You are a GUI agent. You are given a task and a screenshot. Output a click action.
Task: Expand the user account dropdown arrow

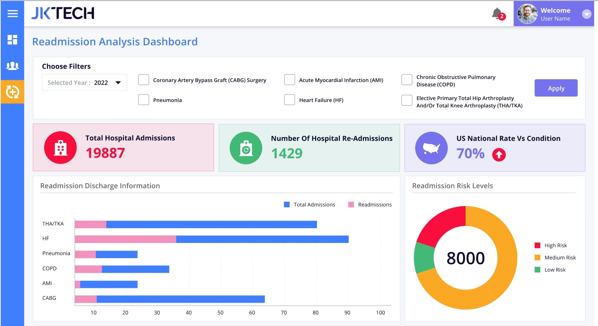[x=587, y=14]
